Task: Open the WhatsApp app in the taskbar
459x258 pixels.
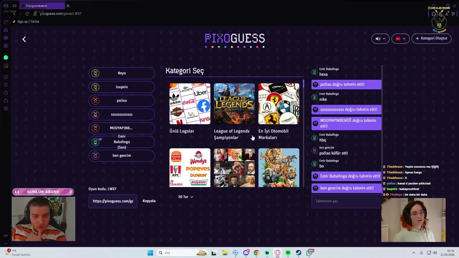Action: [309, 253]
